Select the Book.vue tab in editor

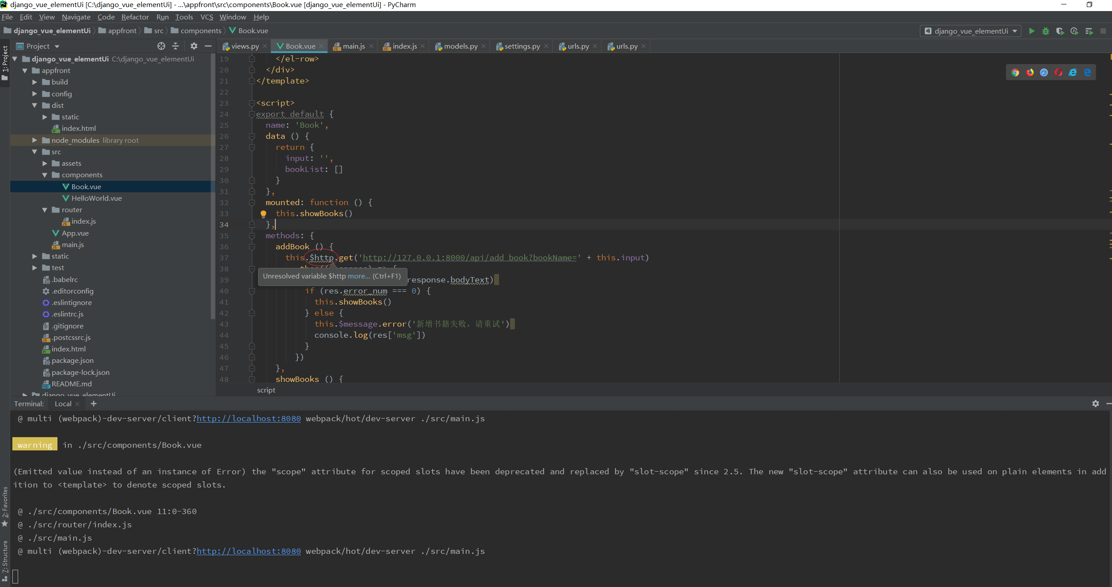click(x=298, y=46)
